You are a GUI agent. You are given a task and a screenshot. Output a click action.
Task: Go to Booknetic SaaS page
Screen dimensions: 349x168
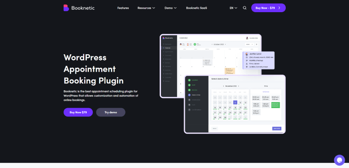tap(197, 8)
